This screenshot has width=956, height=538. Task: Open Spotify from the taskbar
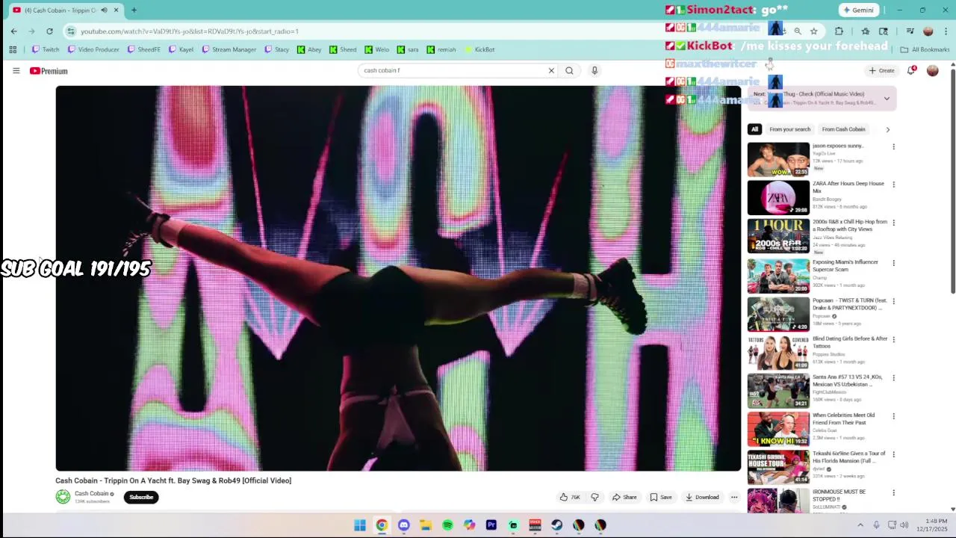447,525
